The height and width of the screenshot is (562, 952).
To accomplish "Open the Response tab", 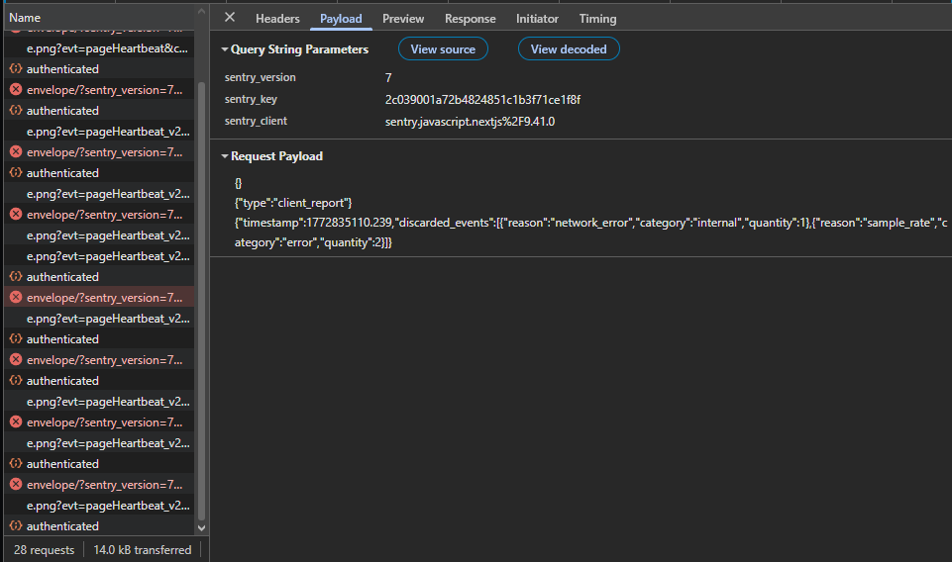I will (x=470, y=19).
